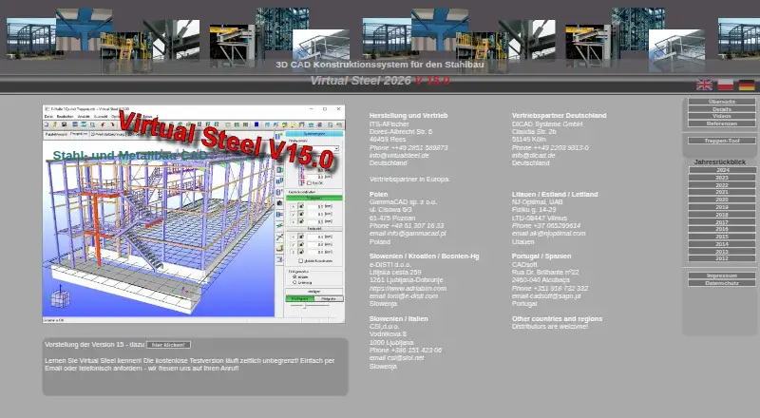Click the 'Phone ++49 2203 9313-0' text
The height and width of the screenshot is (418, 760).
pyautogui.click(x=550, y=147)
